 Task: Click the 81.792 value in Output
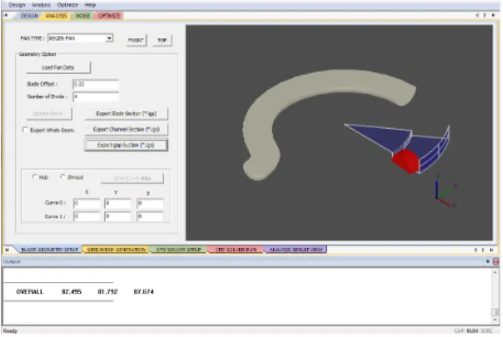pyautogui.click(x=107, y=291)
